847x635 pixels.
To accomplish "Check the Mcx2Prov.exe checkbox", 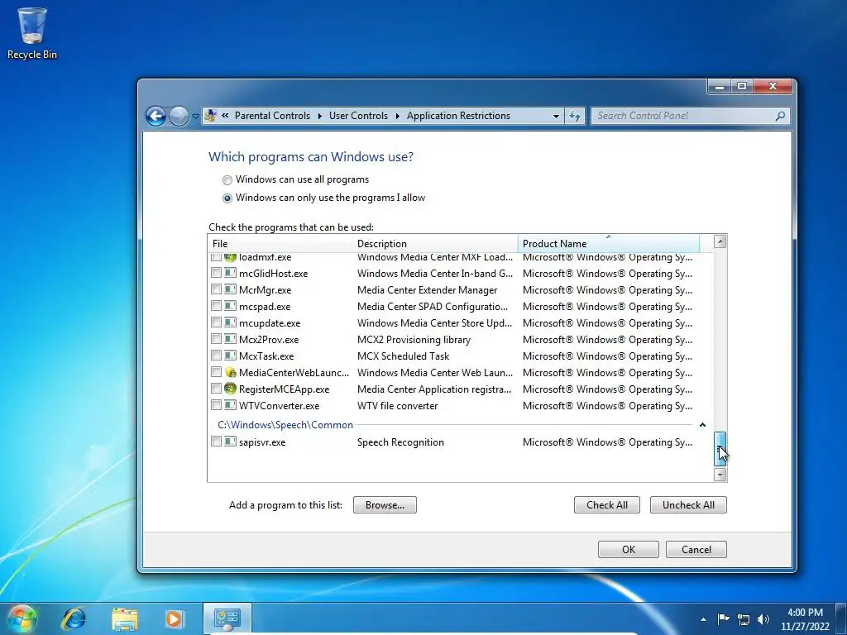I will coord(216,338).
